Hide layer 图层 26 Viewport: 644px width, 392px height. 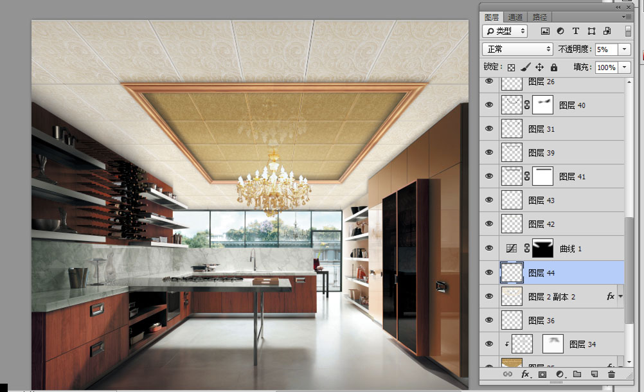pyautogui.click(x=488, y=81)
